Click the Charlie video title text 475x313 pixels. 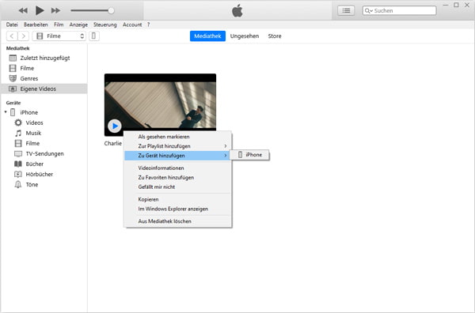click(x=113, y=143)
